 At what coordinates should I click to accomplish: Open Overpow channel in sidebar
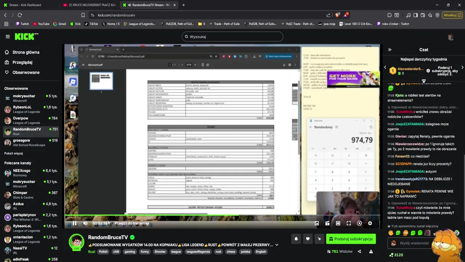[31, 120]
